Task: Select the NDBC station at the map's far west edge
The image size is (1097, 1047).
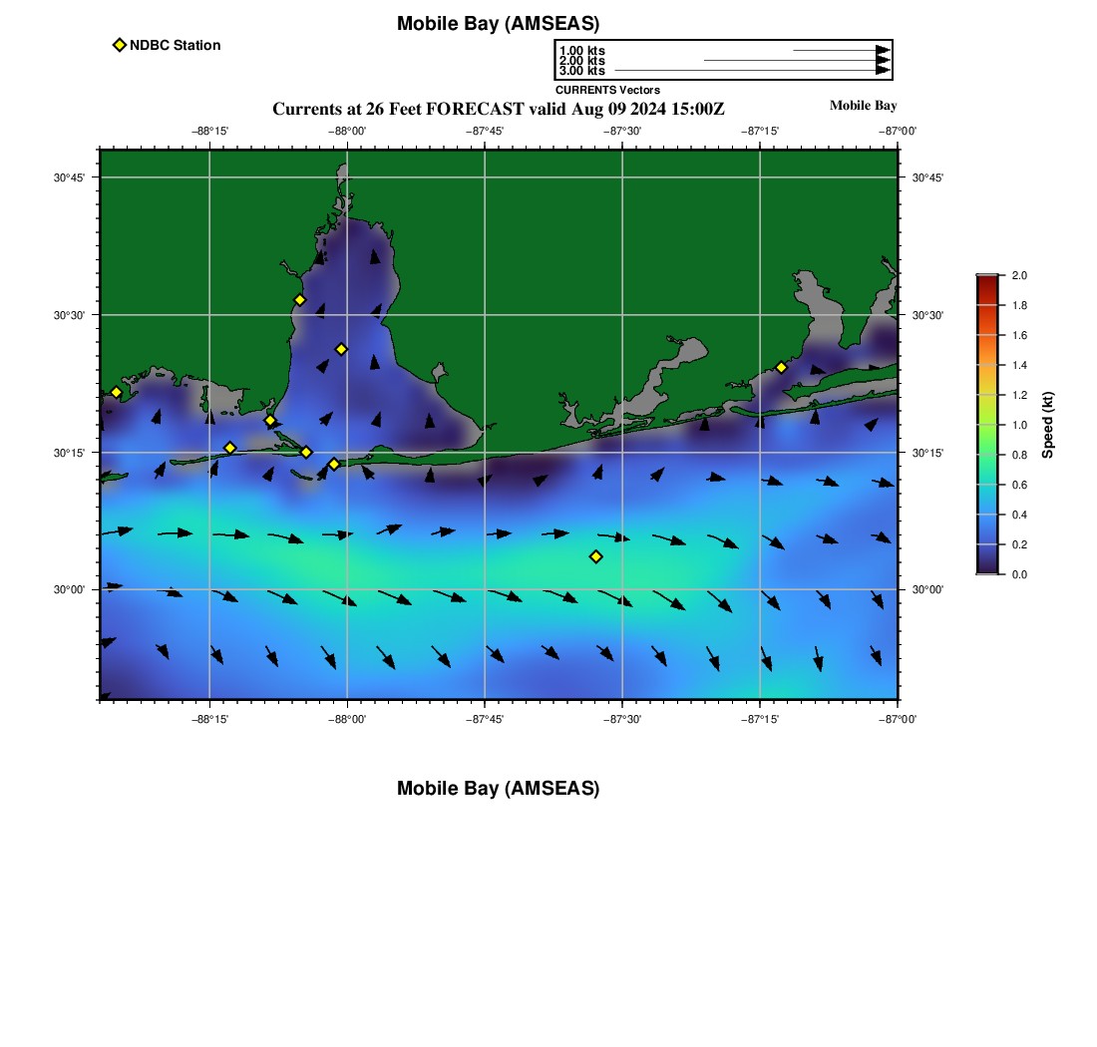Action: [116, 392]
